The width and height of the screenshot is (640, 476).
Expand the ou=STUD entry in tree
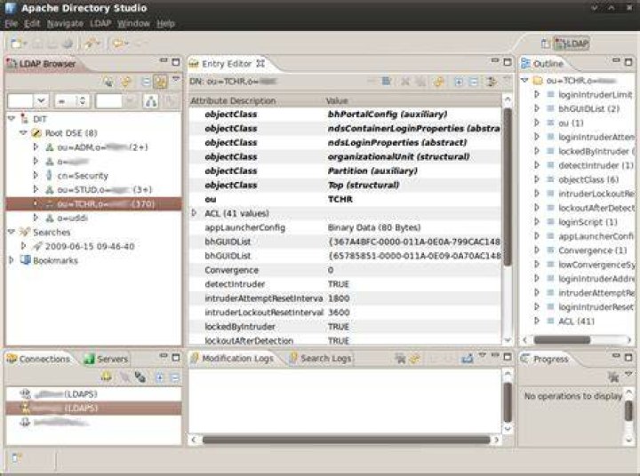36,190
